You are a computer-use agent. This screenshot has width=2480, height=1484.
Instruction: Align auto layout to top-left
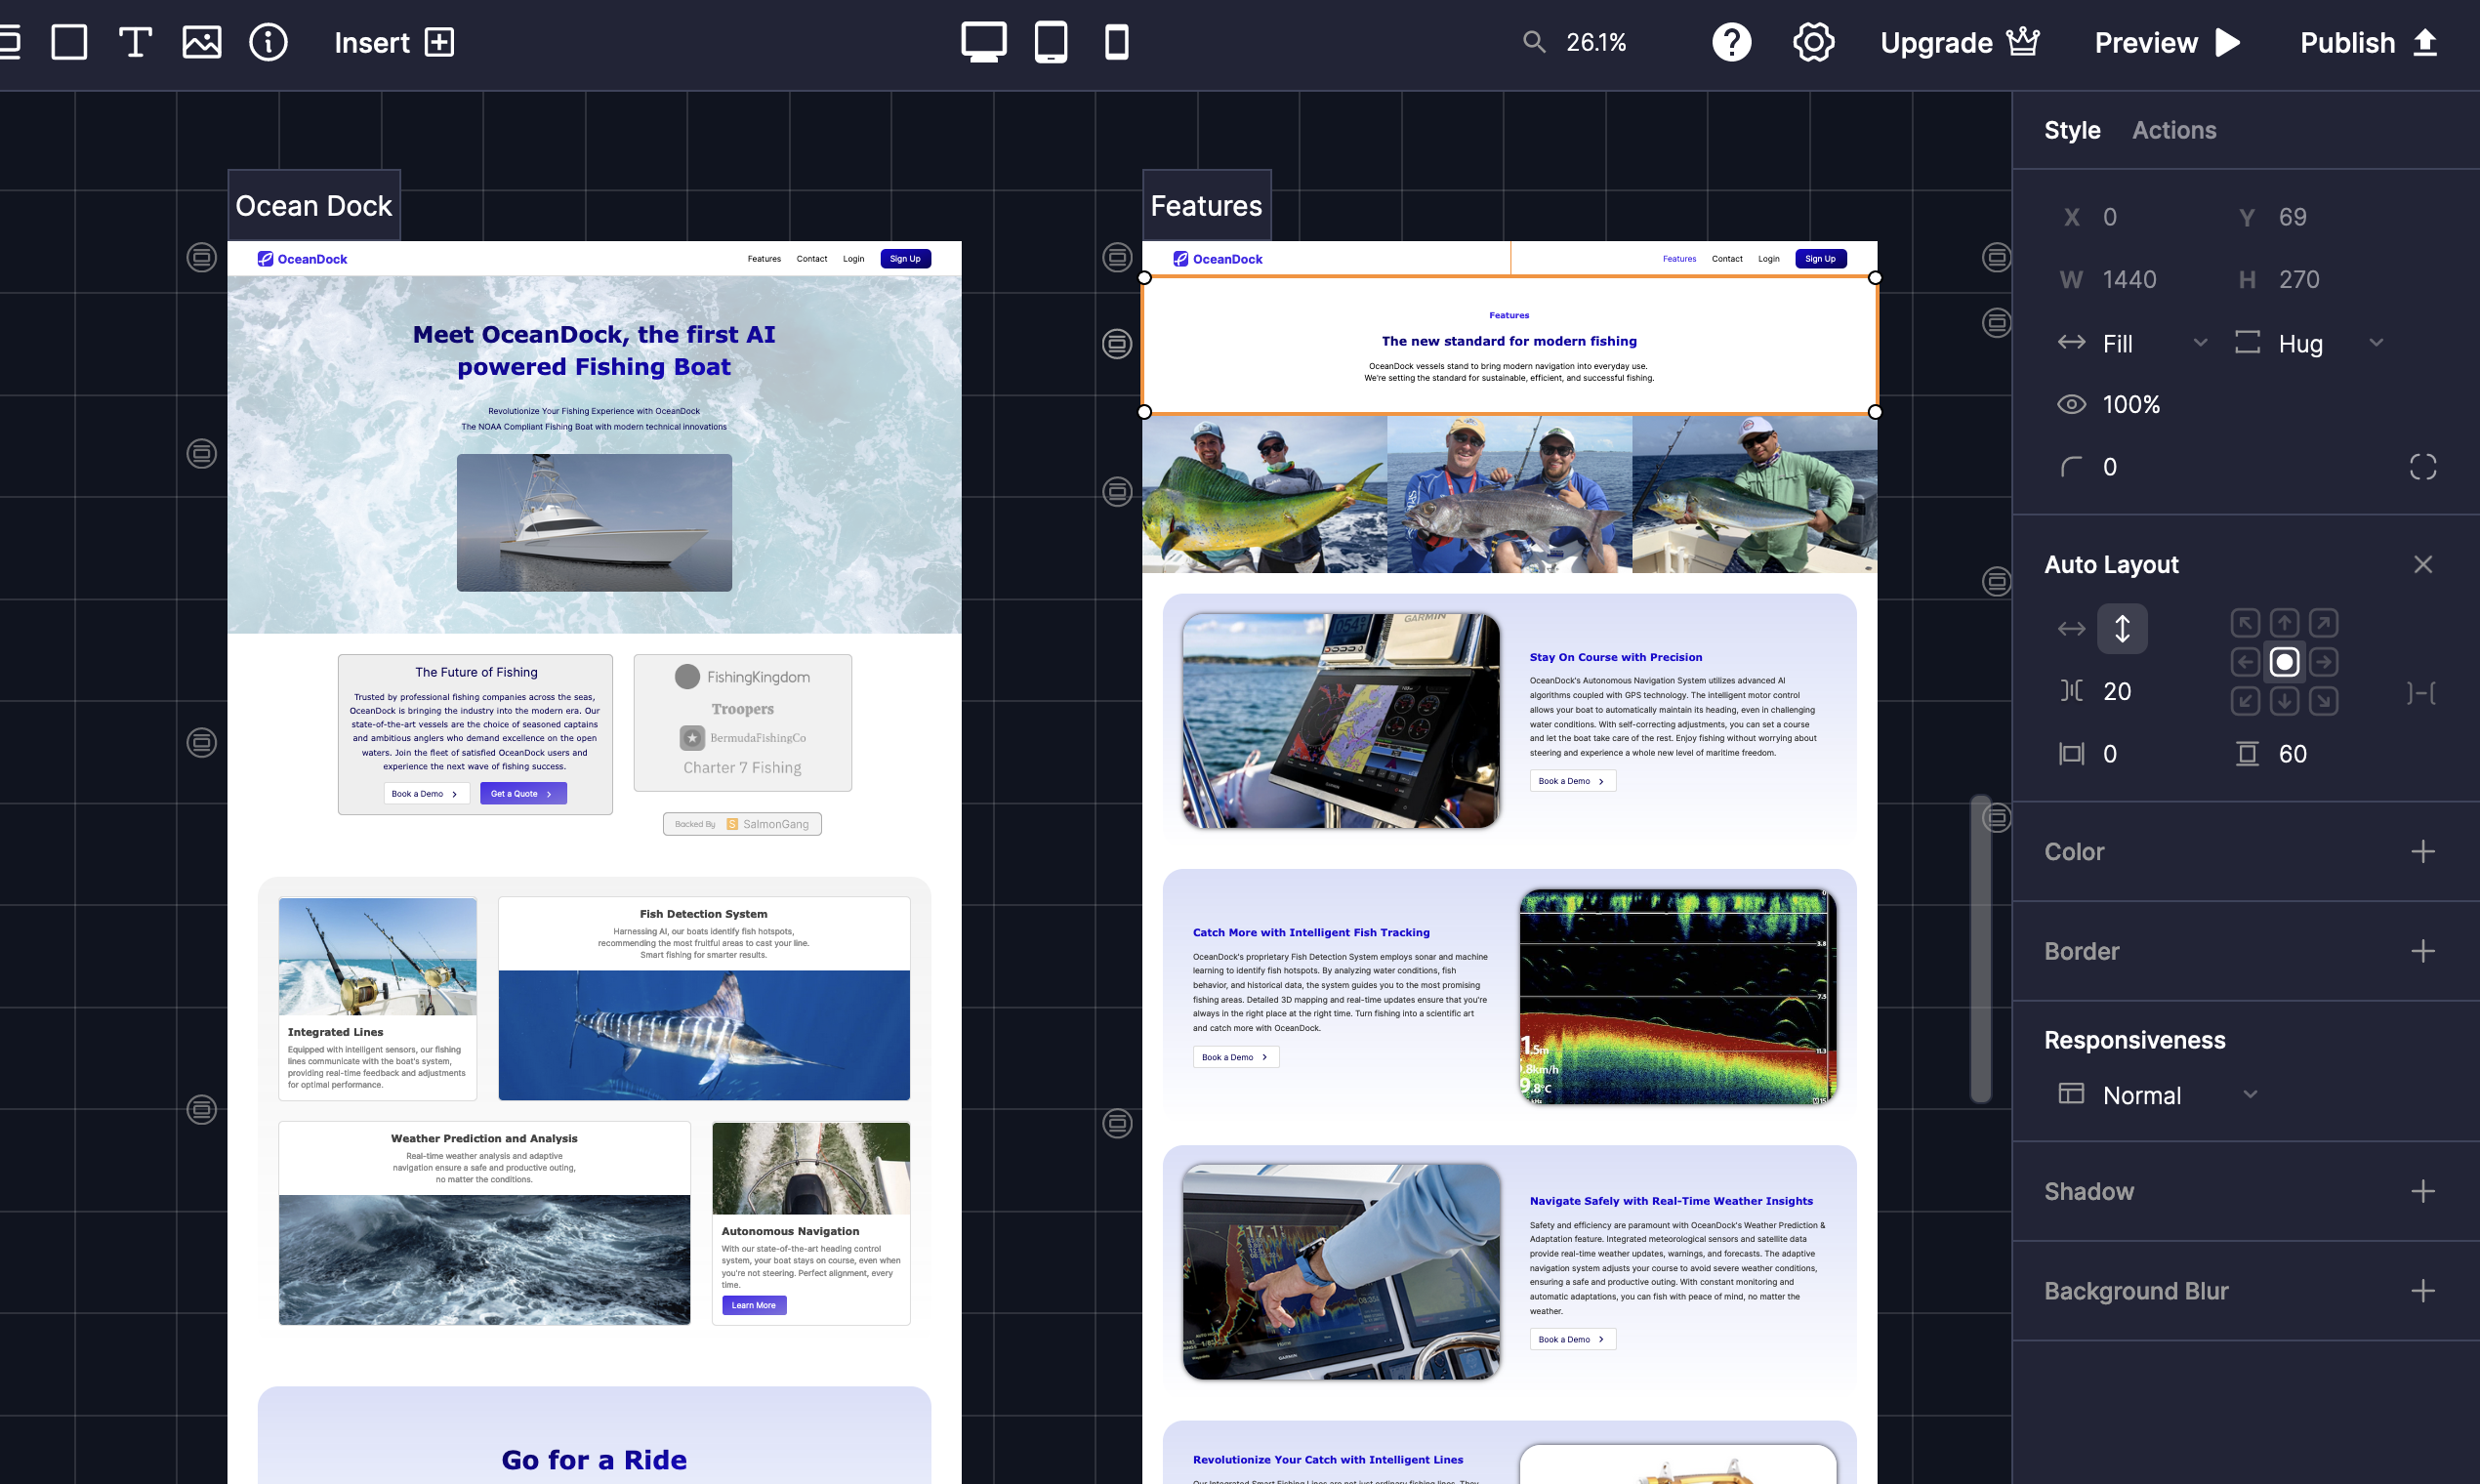(x=2245, y=623)
